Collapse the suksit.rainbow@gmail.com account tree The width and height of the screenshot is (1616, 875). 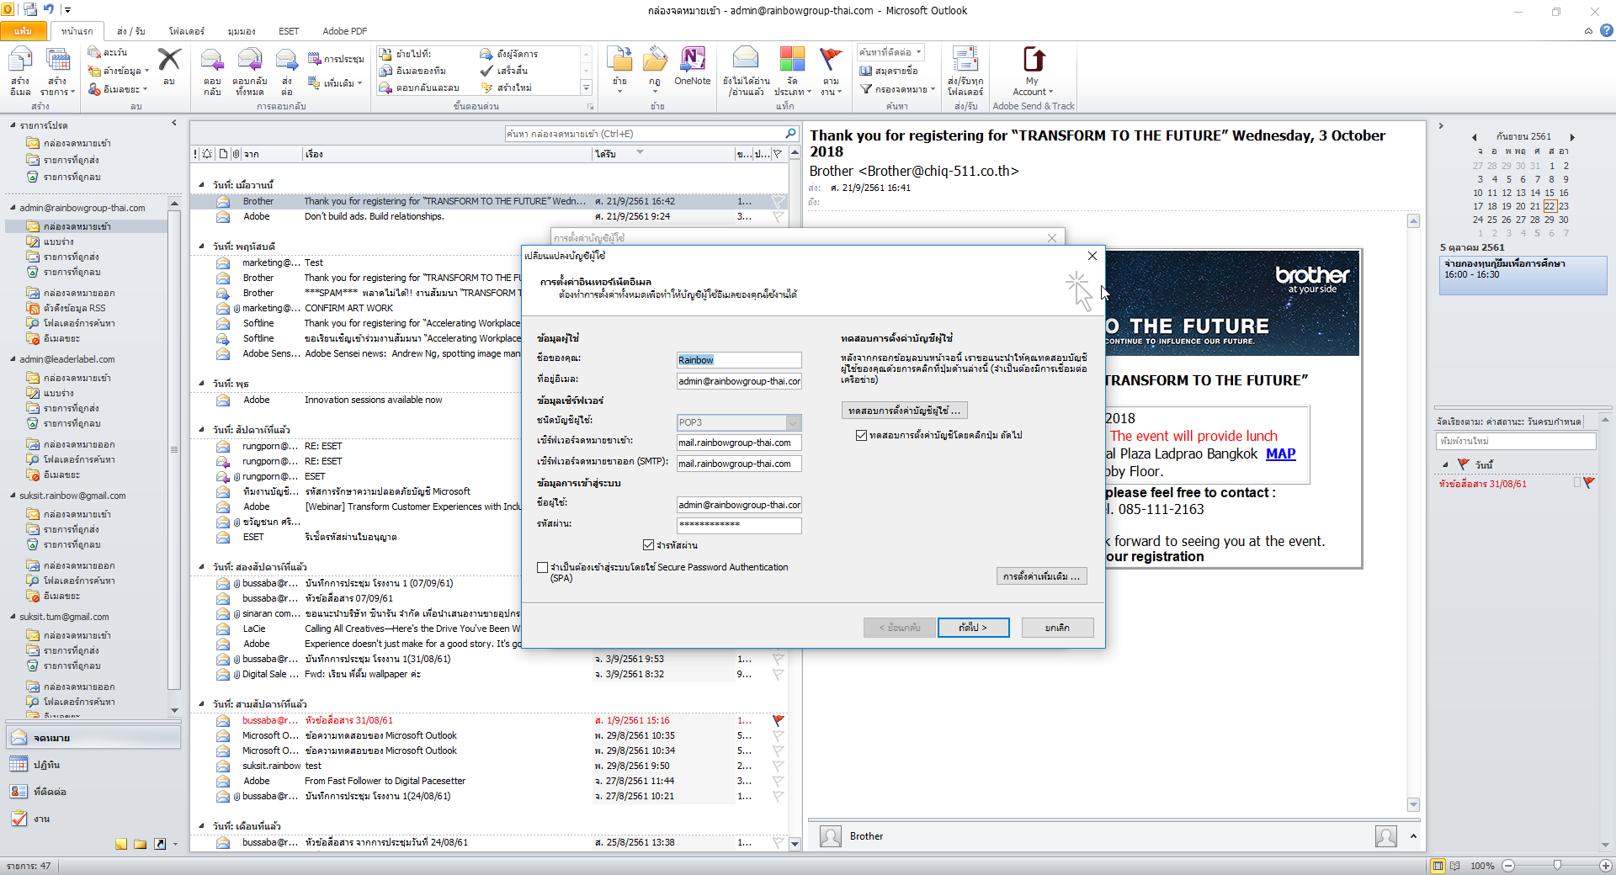pyautogui.click(x=13, y=496)
